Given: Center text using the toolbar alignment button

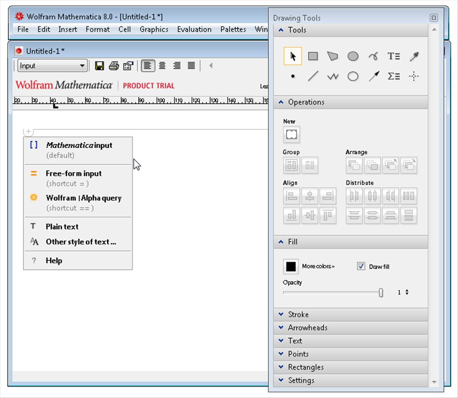Looking at the screenshot, I should tap(162, 65).
